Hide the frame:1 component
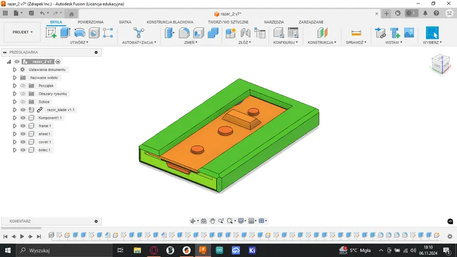 tap(23, 126)
